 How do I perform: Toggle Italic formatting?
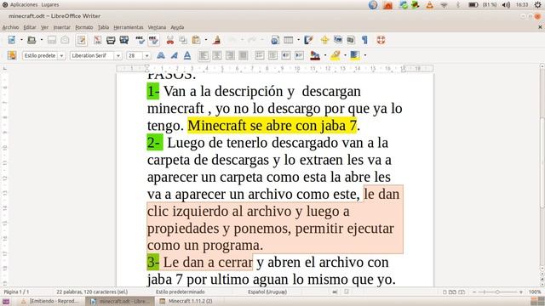pos(174,55)
